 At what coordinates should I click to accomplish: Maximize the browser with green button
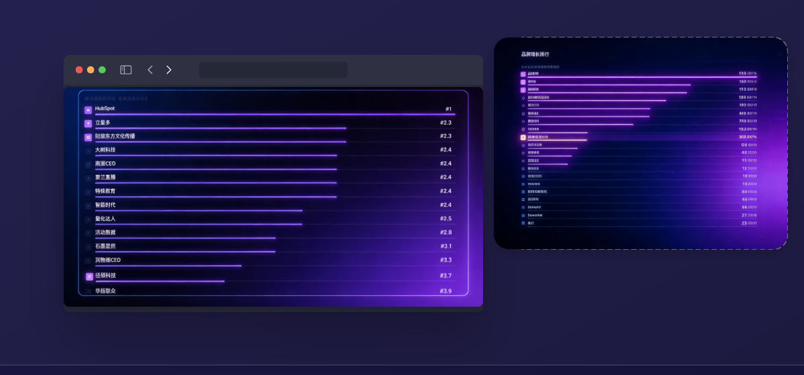coord(102,70)
